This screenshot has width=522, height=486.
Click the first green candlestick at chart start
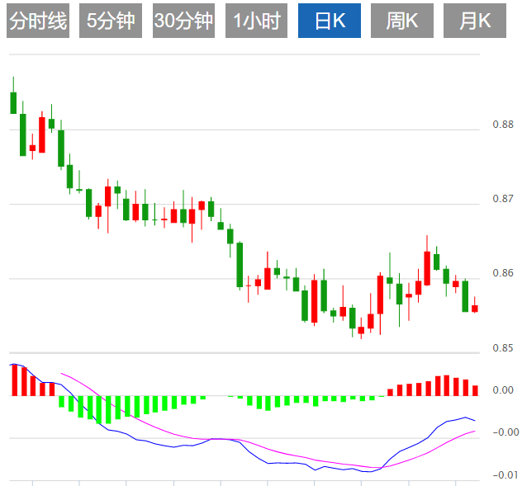pyautogui.click(x=13, y=103)
